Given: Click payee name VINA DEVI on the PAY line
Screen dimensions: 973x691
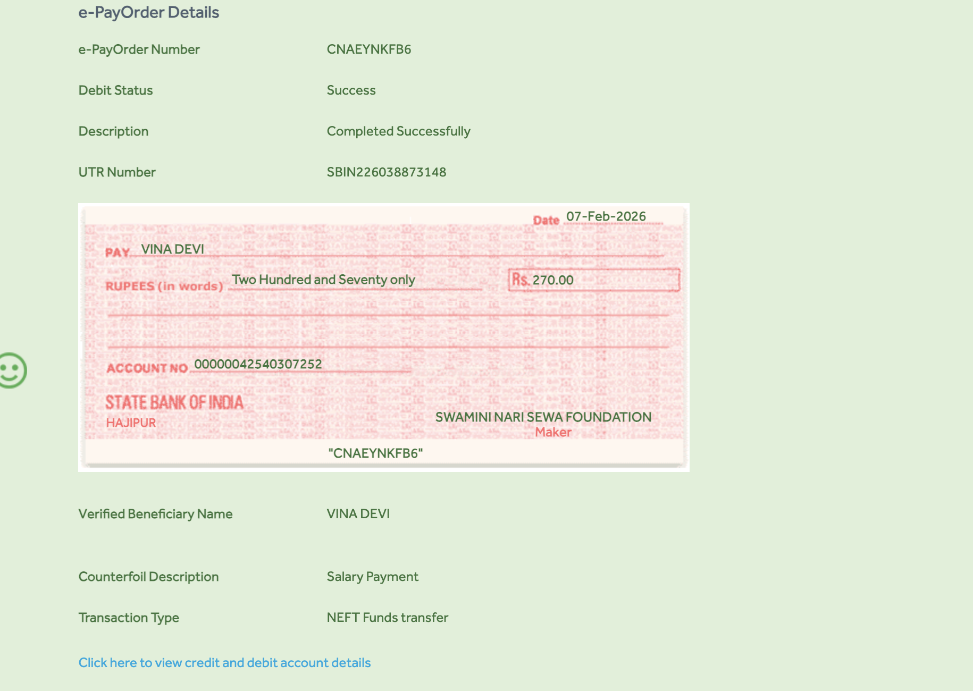Looking at the screenshot, I should click(172, 249).
